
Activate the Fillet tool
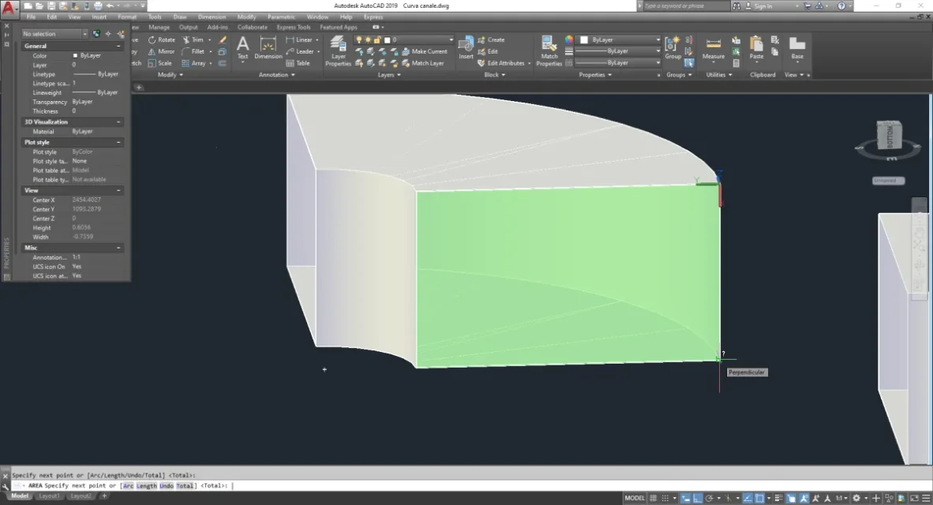[193, 52]
